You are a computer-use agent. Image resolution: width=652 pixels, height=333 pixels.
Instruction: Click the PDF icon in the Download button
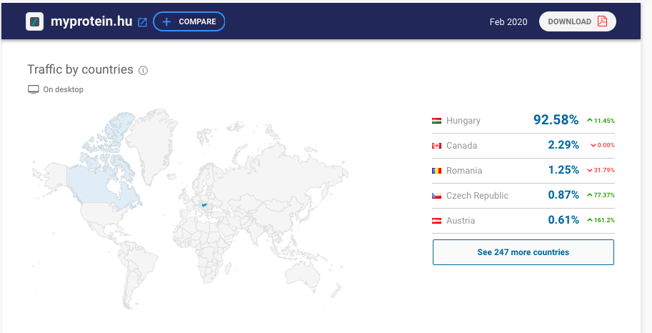click(x=602, y=21)
